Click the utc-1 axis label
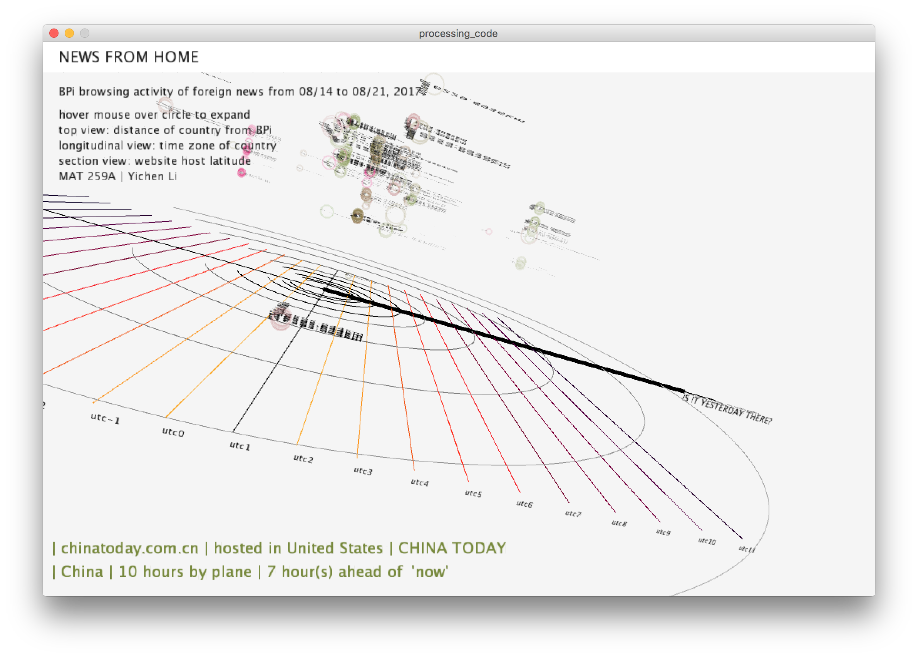The height and width of the screenshot is (658, 918). pos(105,418)
